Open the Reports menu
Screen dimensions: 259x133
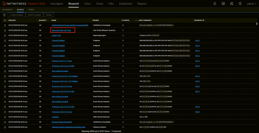coord(142,4)
